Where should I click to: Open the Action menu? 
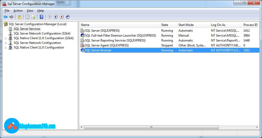pos(18,11)
